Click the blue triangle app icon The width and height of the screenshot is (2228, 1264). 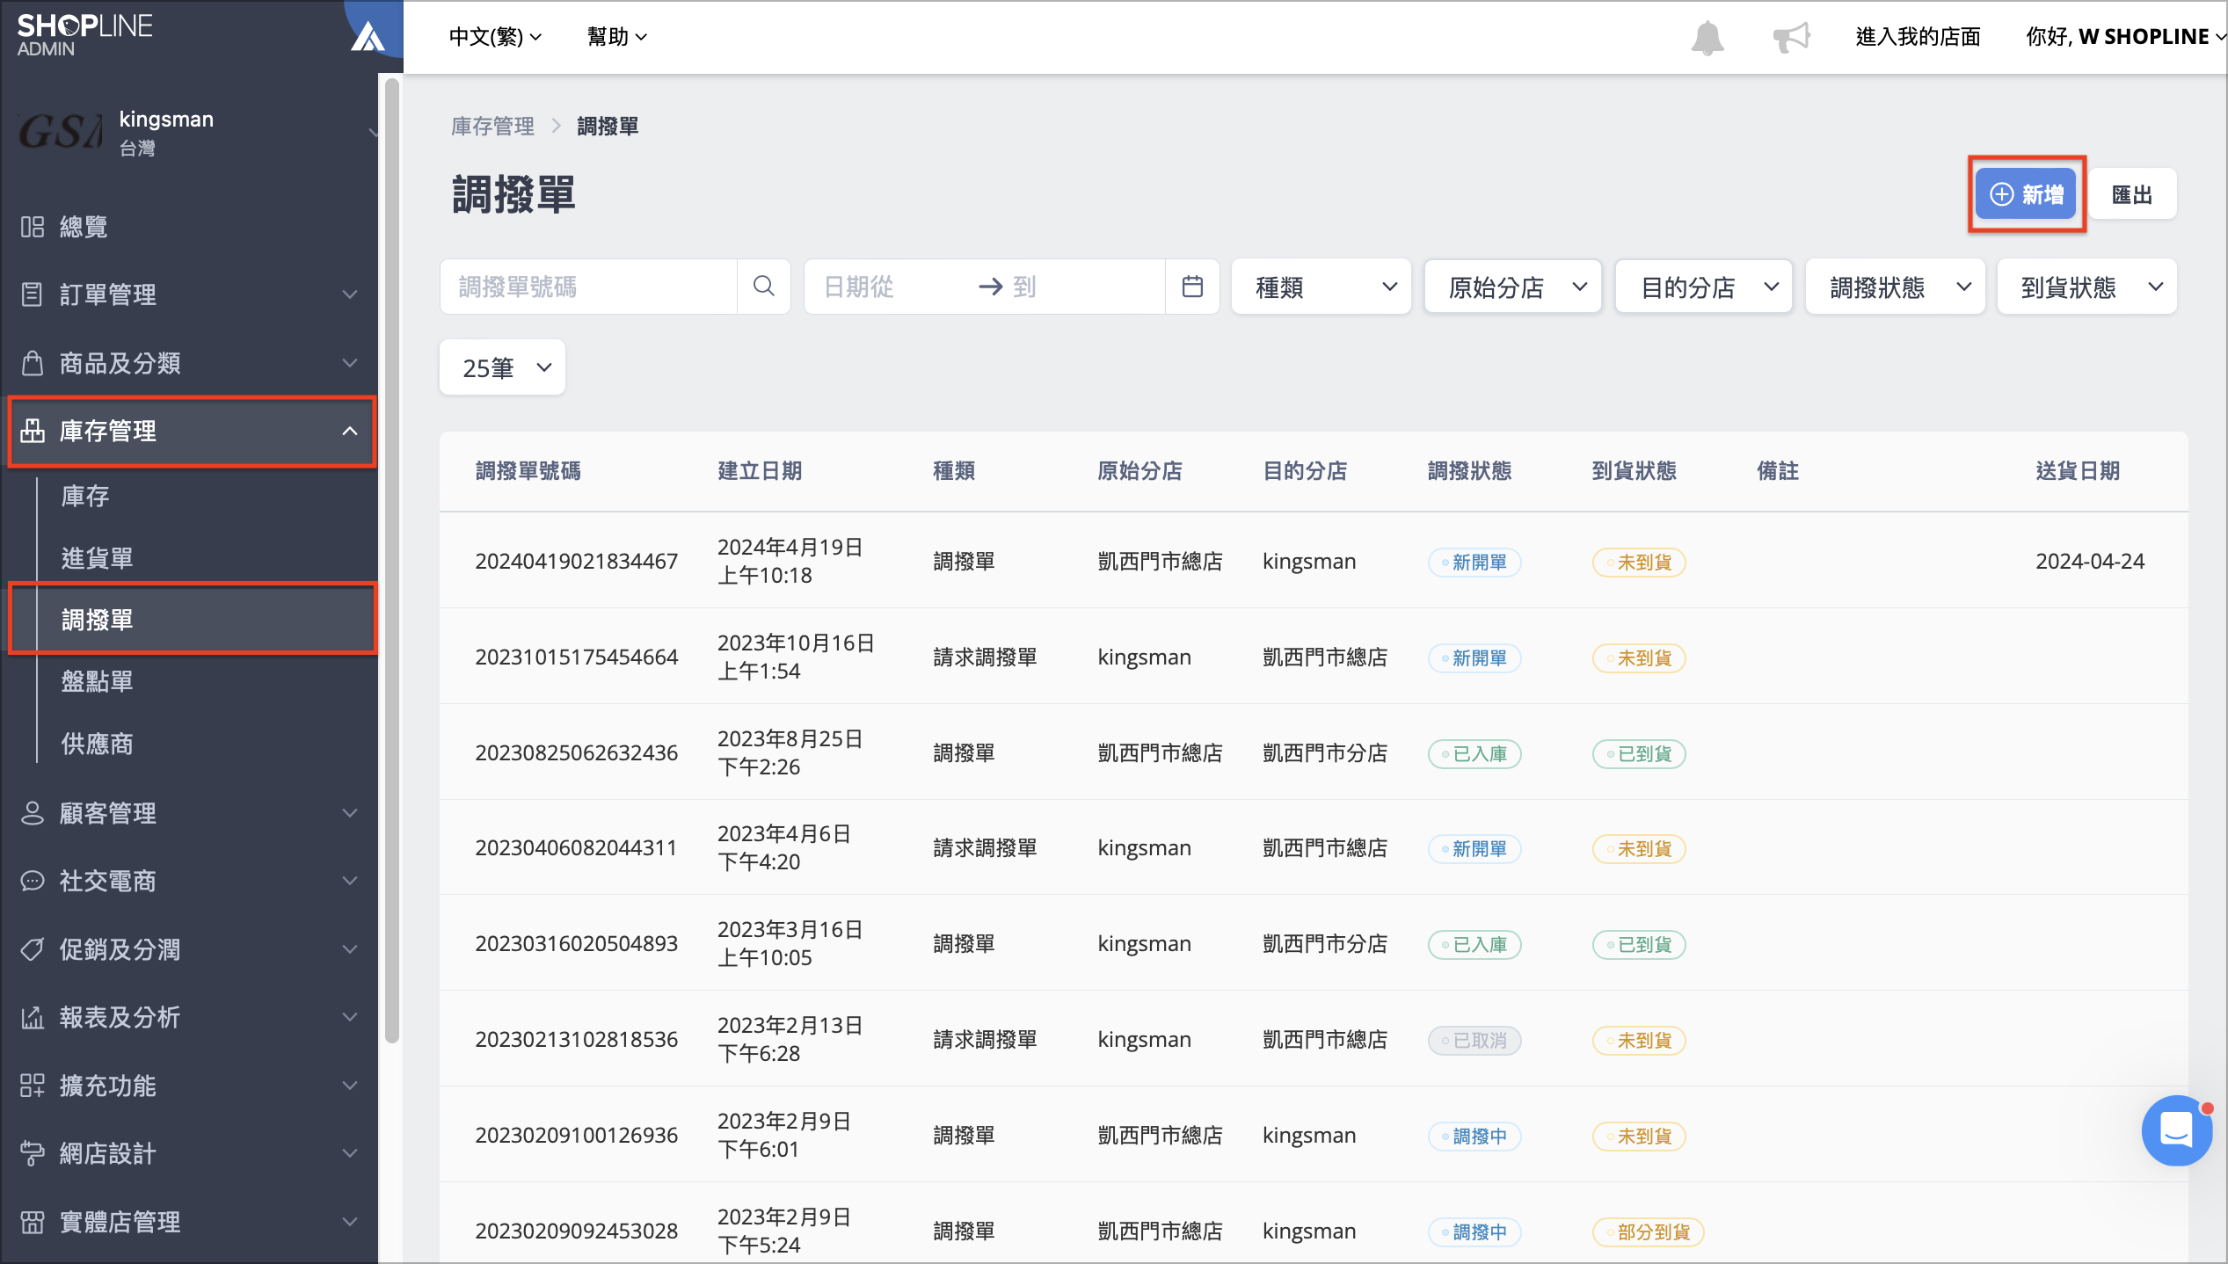click(x=368, y=35)
